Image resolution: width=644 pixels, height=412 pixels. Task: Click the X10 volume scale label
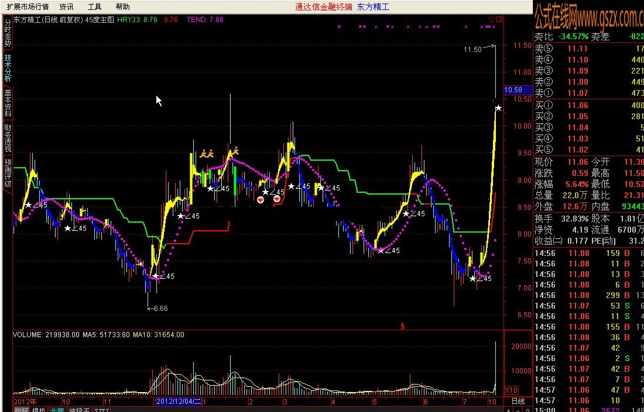511,390
